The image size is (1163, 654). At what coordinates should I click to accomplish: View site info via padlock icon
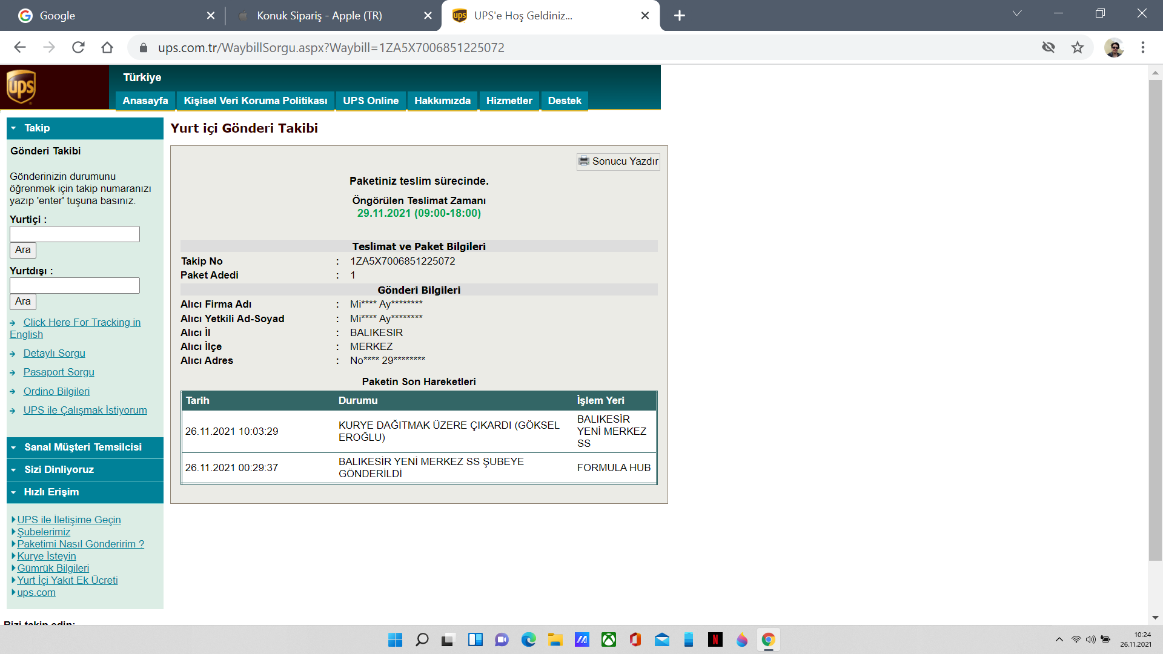[x=144, y=48]
